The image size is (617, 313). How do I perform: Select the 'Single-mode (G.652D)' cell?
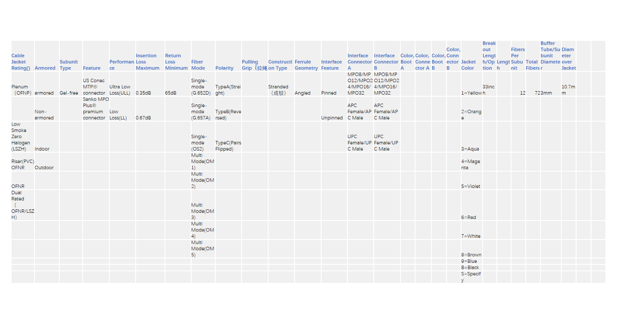tap(203, 84)
